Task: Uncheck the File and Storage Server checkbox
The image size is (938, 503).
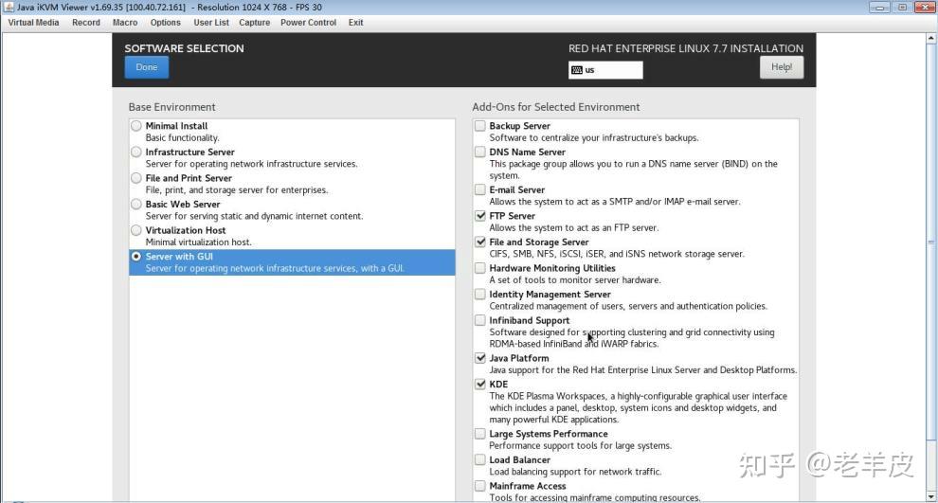Action: [x=479, y=243]
